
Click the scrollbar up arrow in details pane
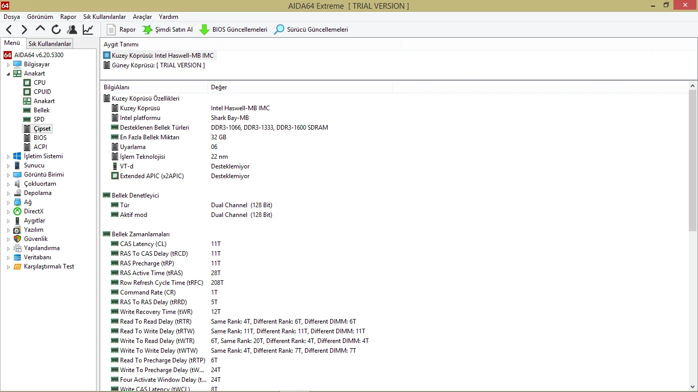693,86
